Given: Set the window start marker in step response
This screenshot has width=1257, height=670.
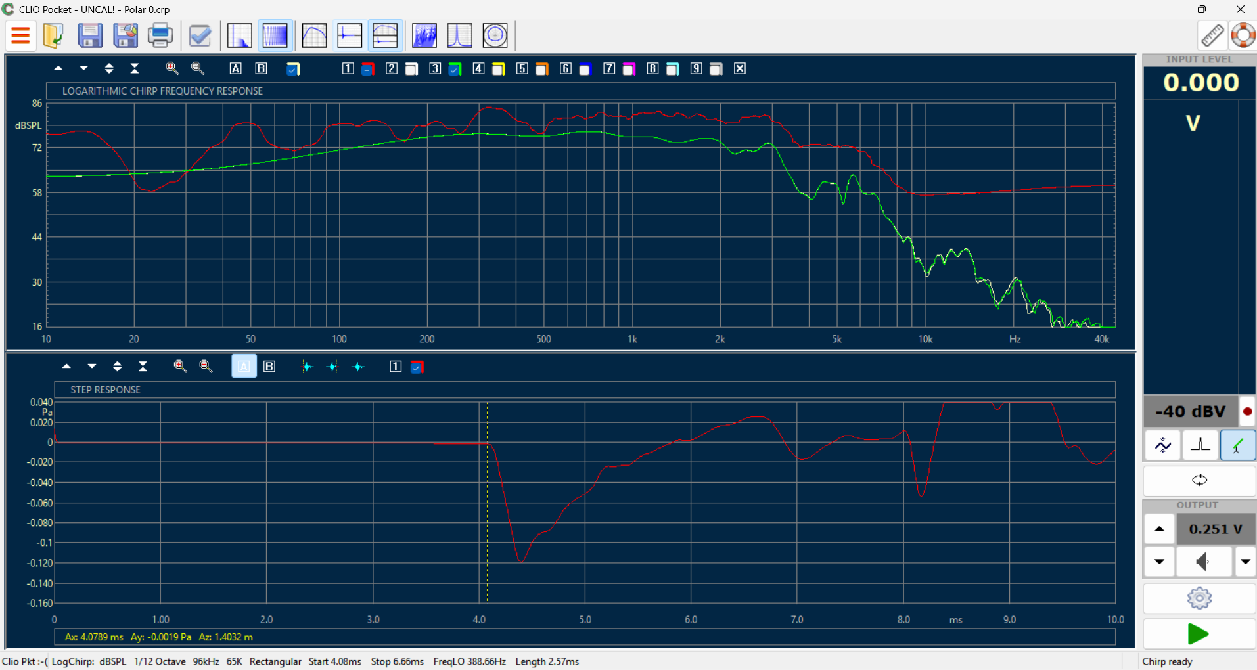Looking at the screenshot, I should click(x=307, y=367).
